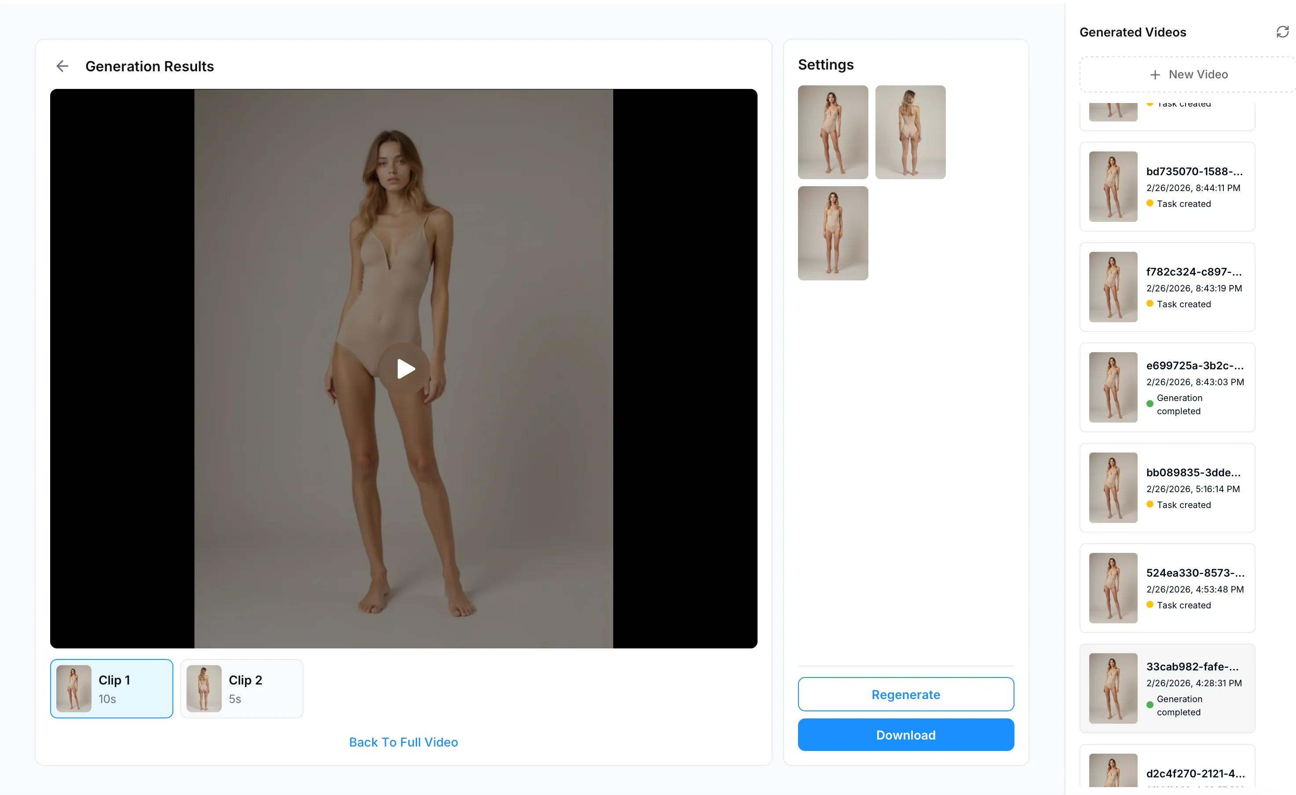
Task: Switch to the Clip 2 tab
Action: (242, 689)
